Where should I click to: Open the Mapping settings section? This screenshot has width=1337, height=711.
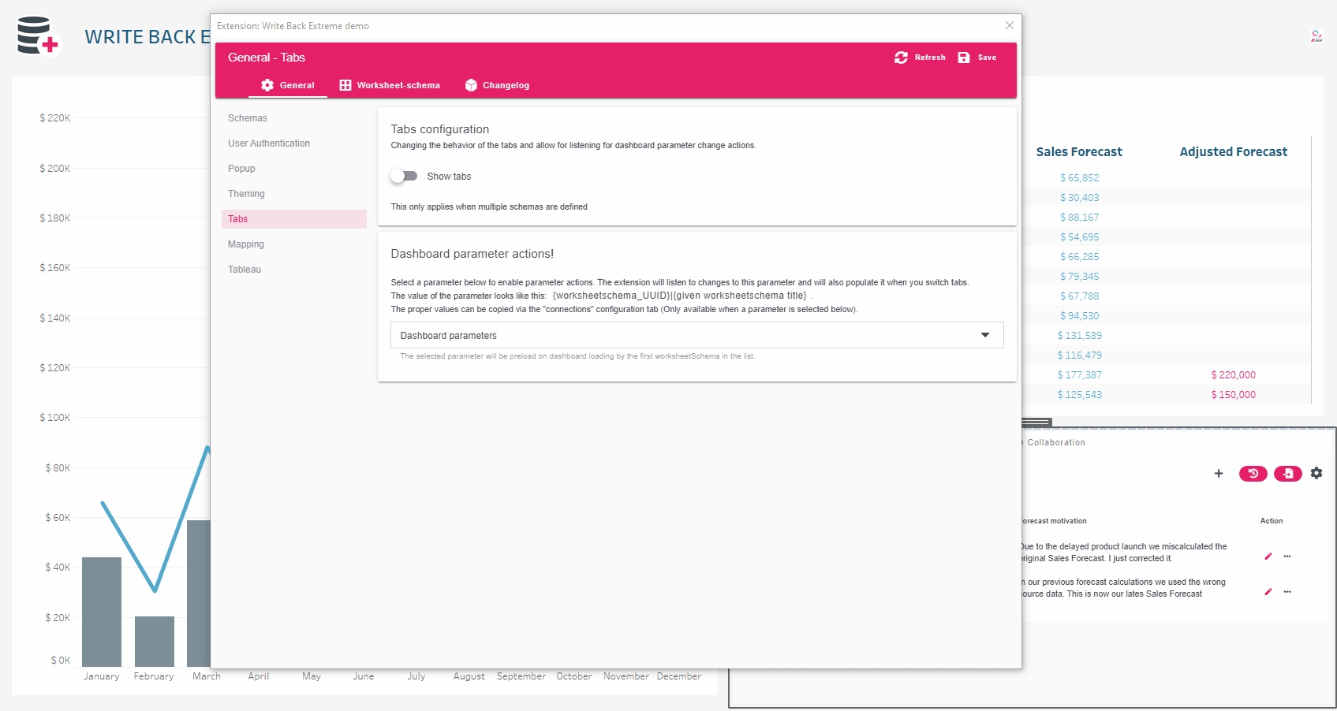pyautogui.click(x=246, y=244)
